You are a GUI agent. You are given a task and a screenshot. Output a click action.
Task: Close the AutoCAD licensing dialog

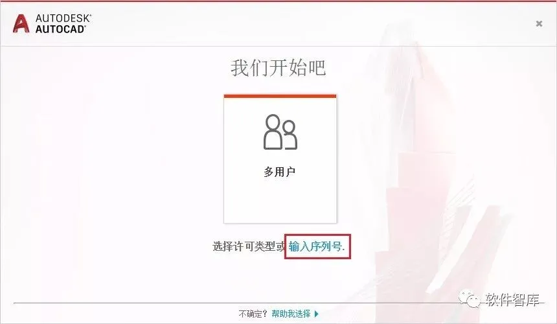point(539,23)
